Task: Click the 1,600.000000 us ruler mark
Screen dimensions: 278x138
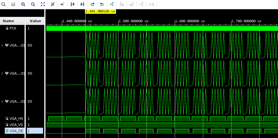Action: point(190,21)
